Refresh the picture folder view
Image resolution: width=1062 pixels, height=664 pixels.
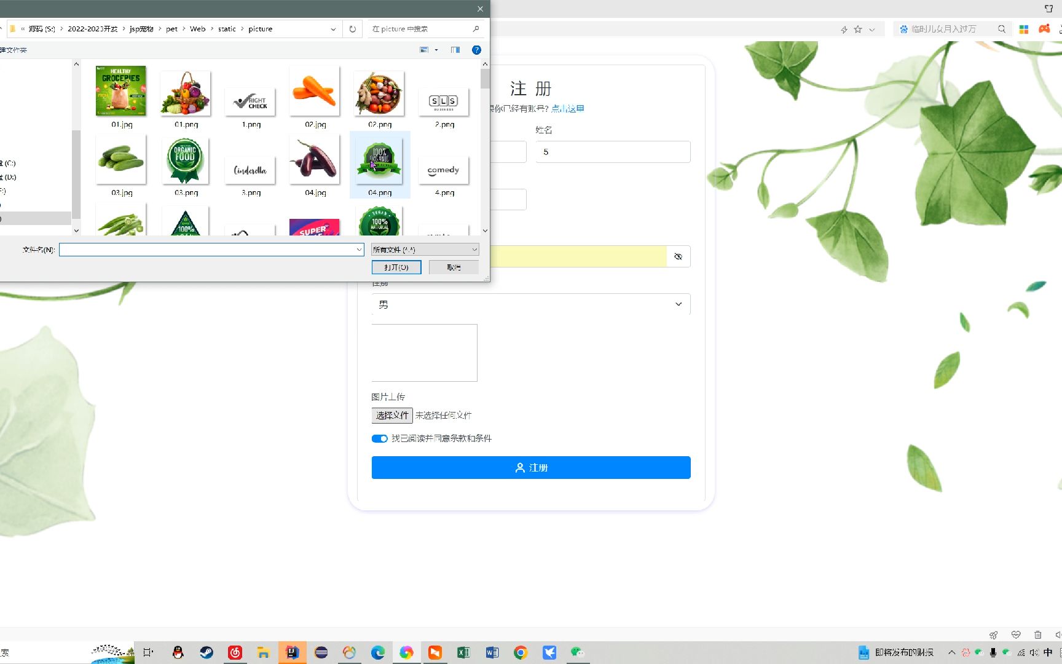click(x=352, y=29)
